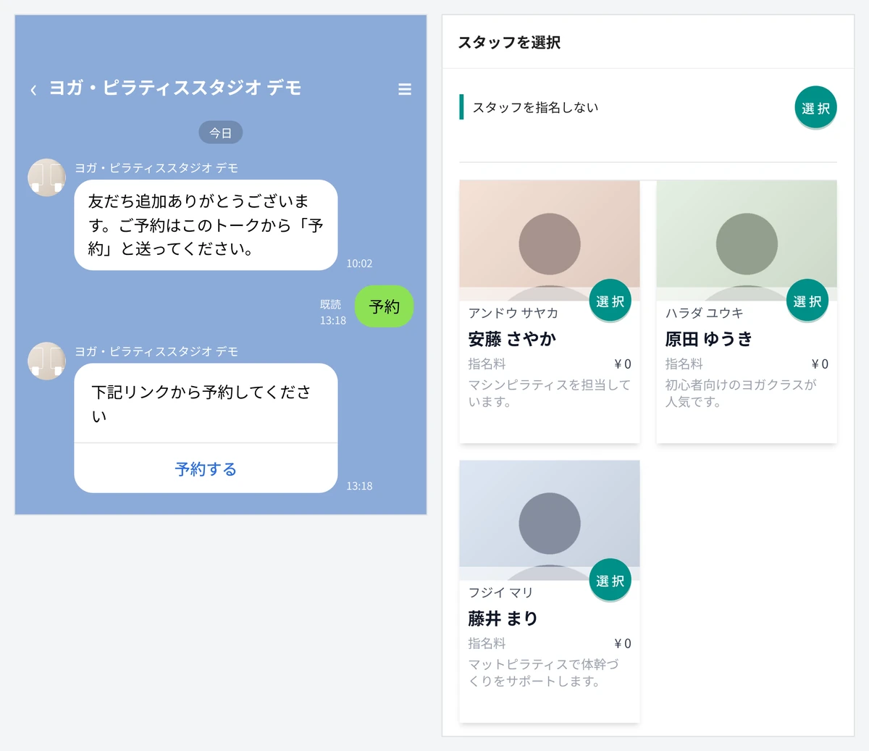This screenshot has height=751, width=869.
Task: Choose staff 藤井 まり with 選択 button
Action: (x=610, y=580)
